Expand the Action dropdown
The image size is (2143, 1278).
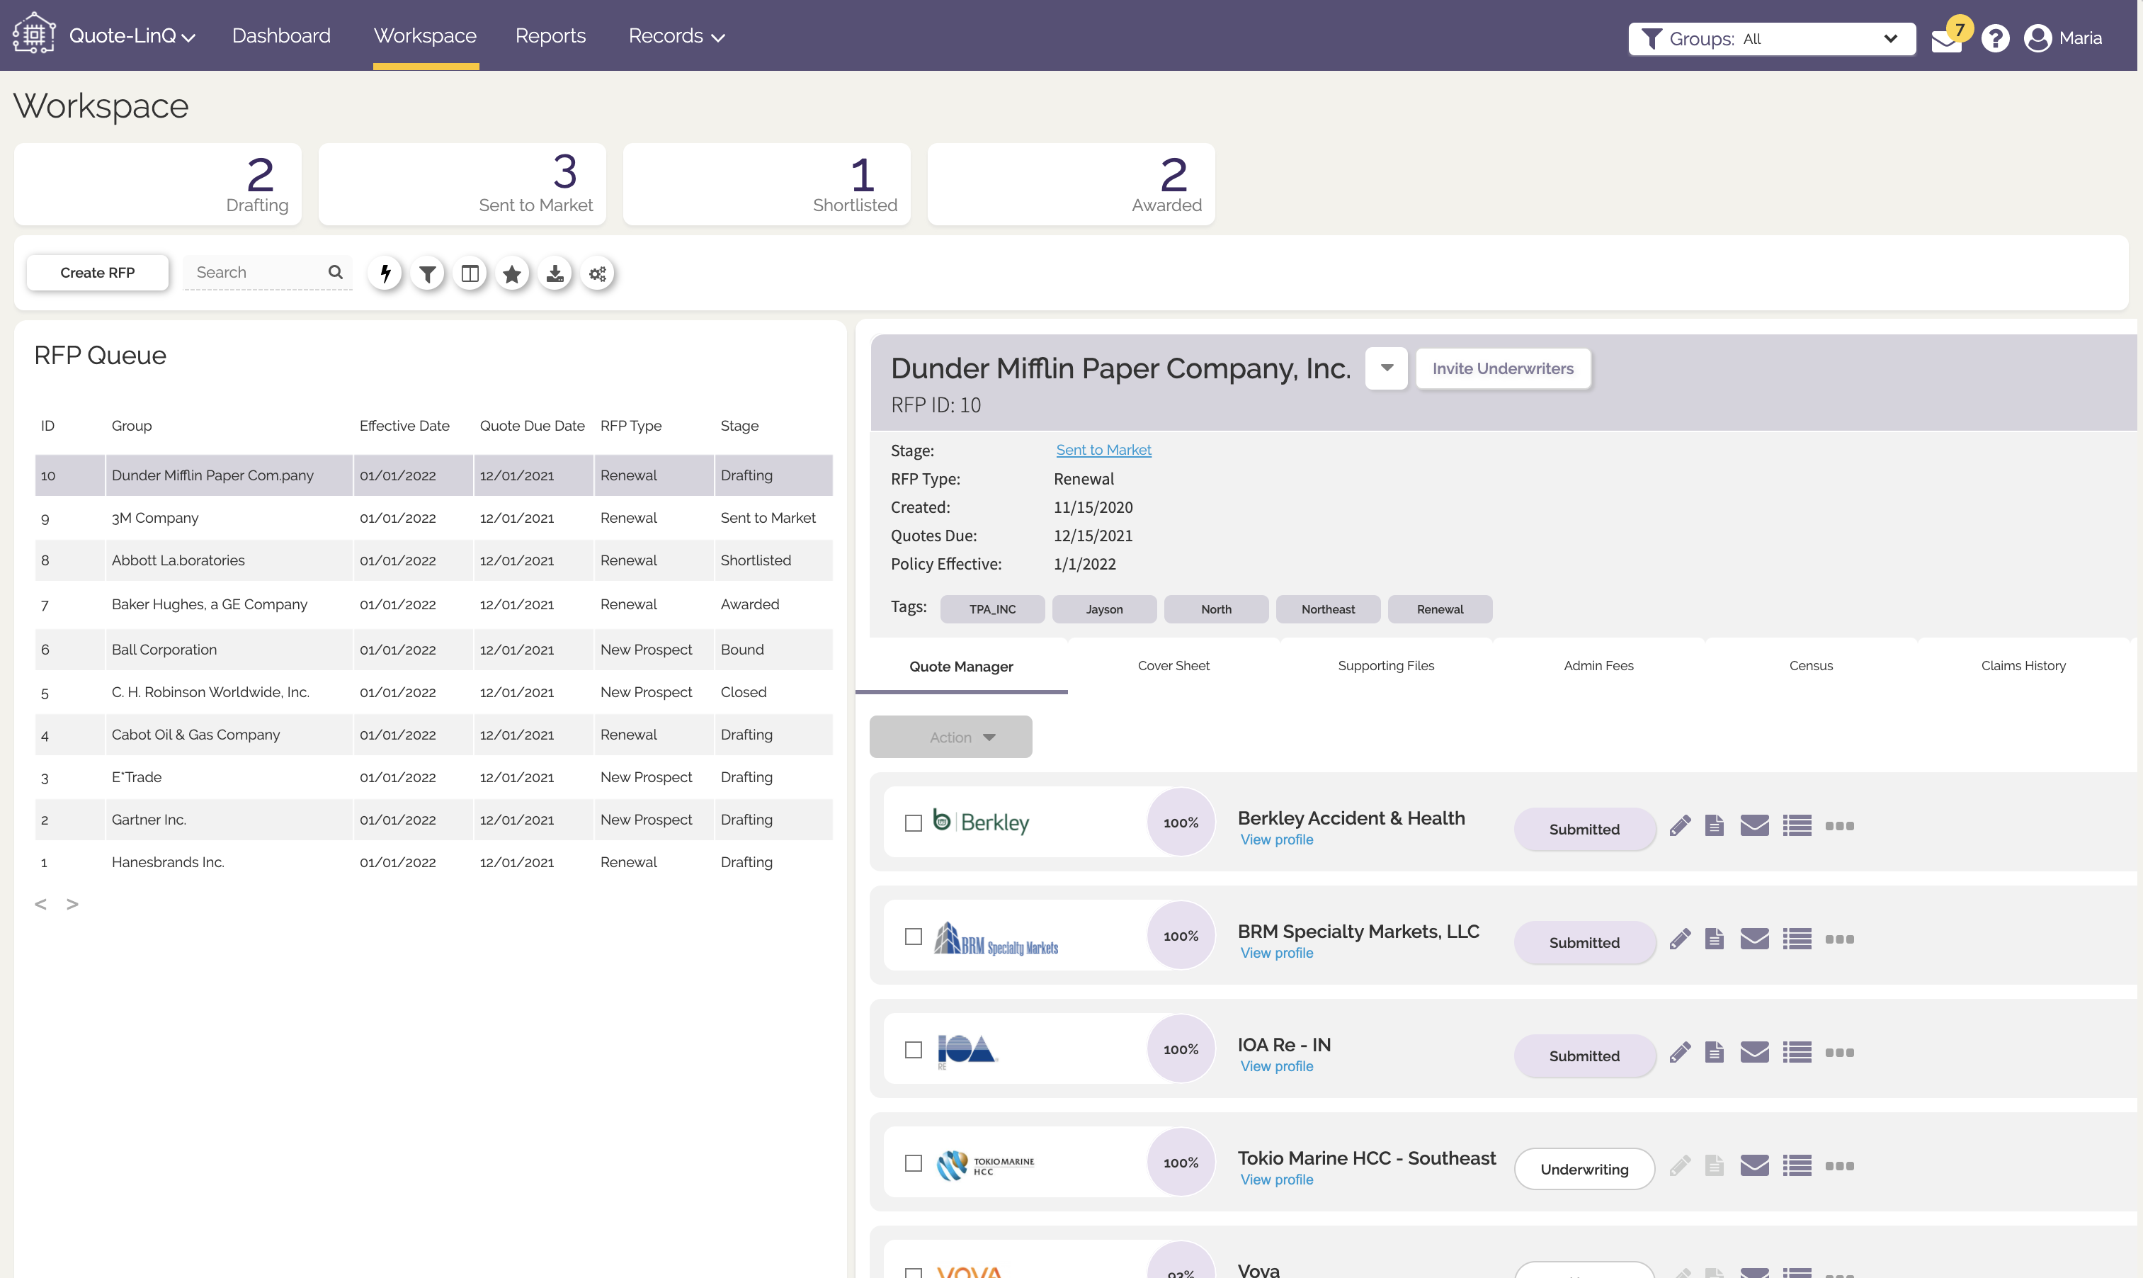tap(950, 737)
